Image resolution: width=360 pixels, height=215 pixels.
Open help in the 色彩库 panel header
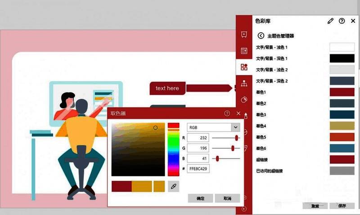pyautogui.click(x=342, y=21)
